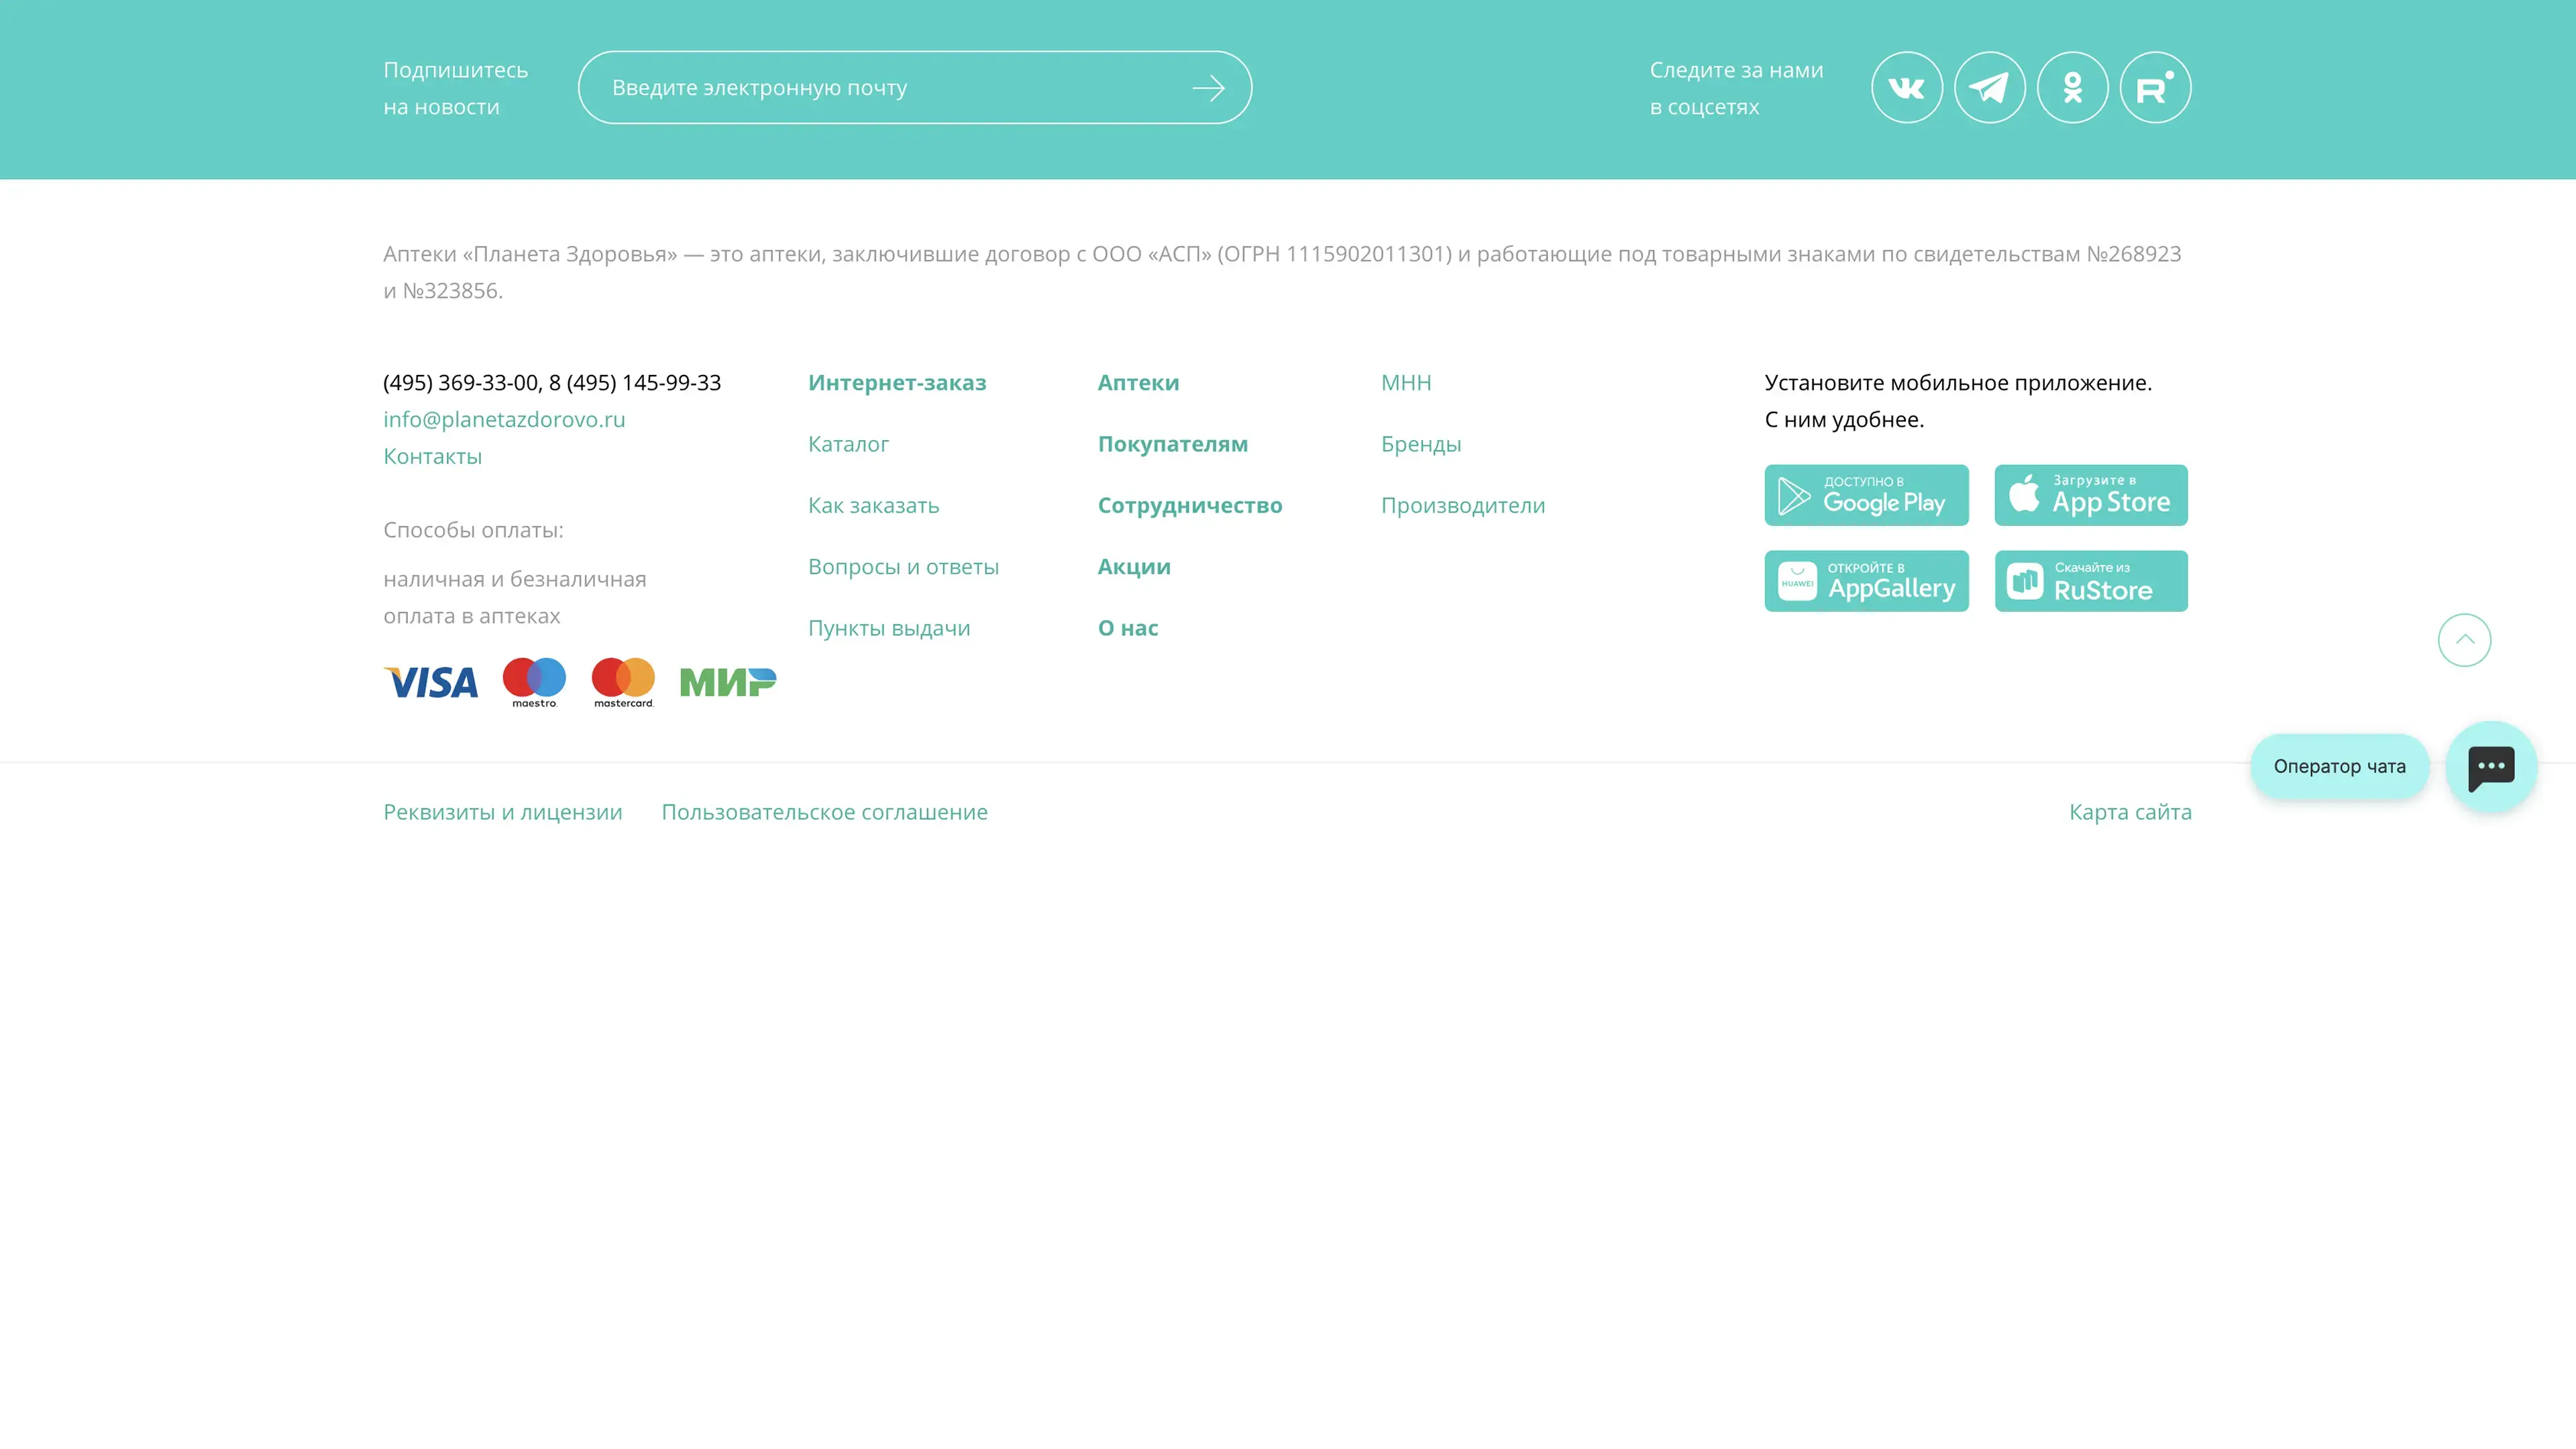The height and width of the screenshot is (1449, 2576).
Task: Open the Rutube social icon
Action: click(x=2155, y=88)
